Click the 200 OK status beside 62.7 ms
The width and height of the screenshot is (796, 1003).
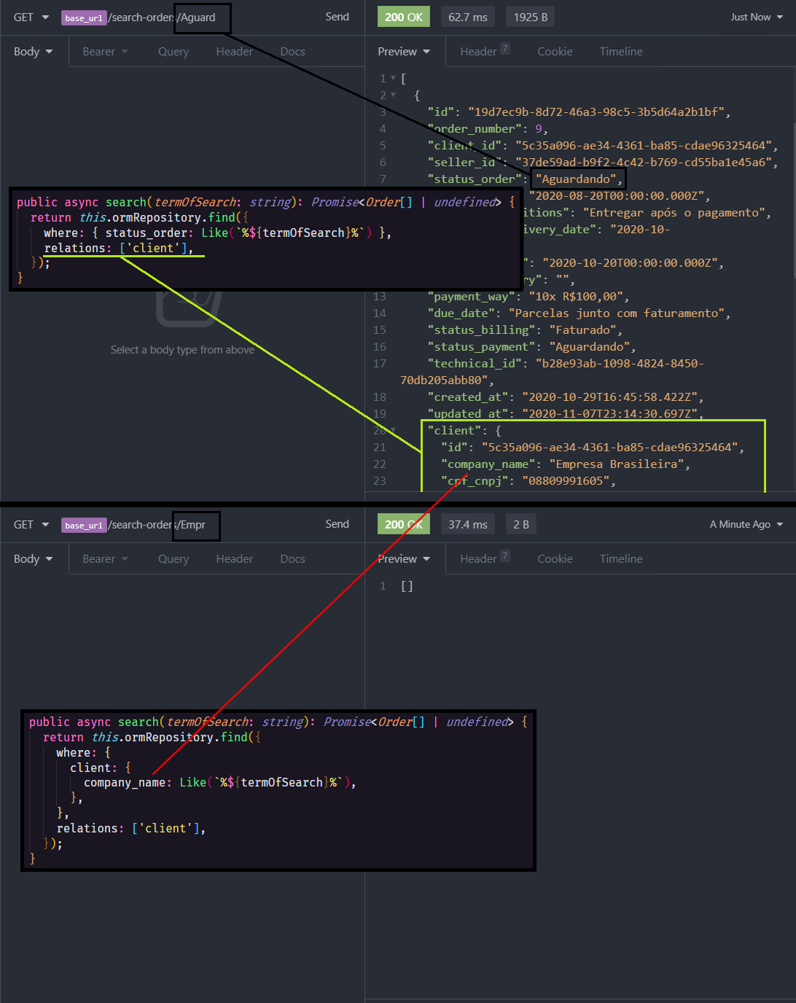pos(404,17)
